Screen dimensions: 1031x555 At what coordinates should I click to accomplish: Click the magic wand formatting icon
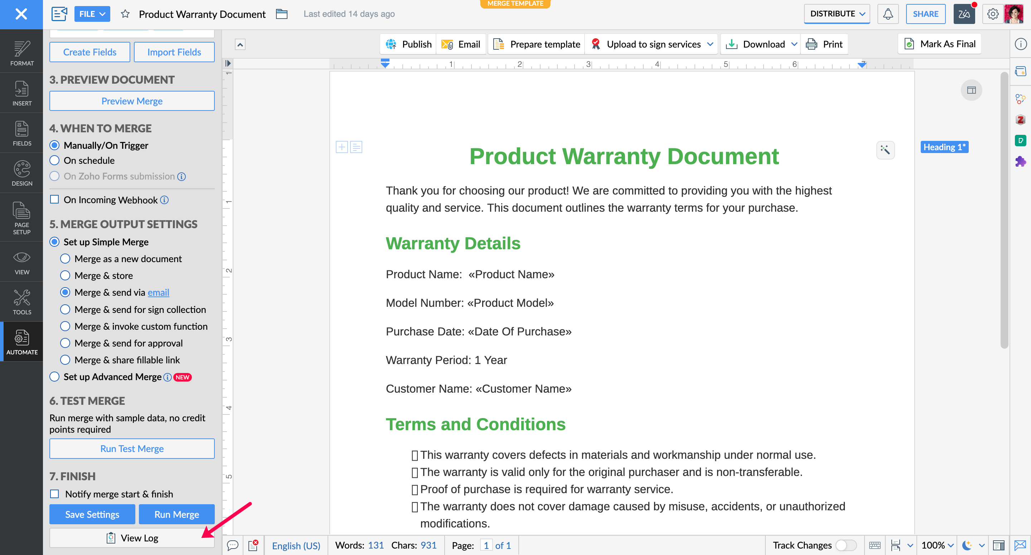tap(885, 150)
